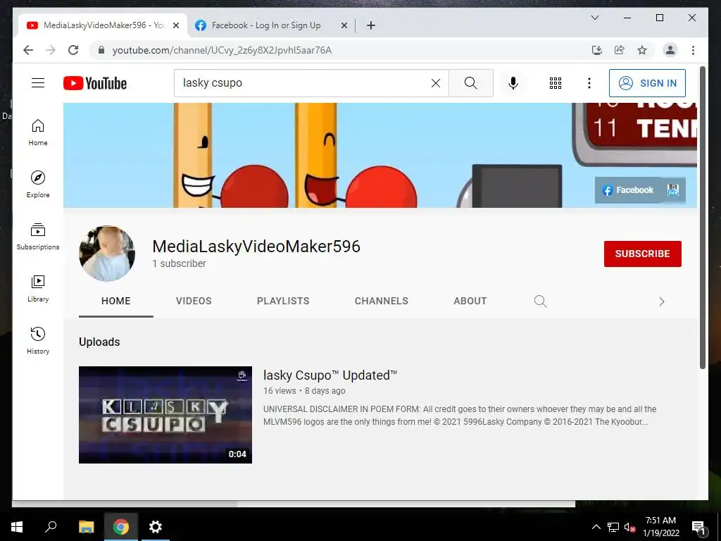View site info via lock icon
This screenshot has height=541, width=721.
pyautogui.click(x=101, y=50)
